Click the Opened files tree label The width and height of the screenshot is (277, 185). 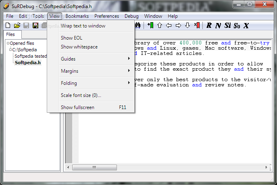click(22, 43)
